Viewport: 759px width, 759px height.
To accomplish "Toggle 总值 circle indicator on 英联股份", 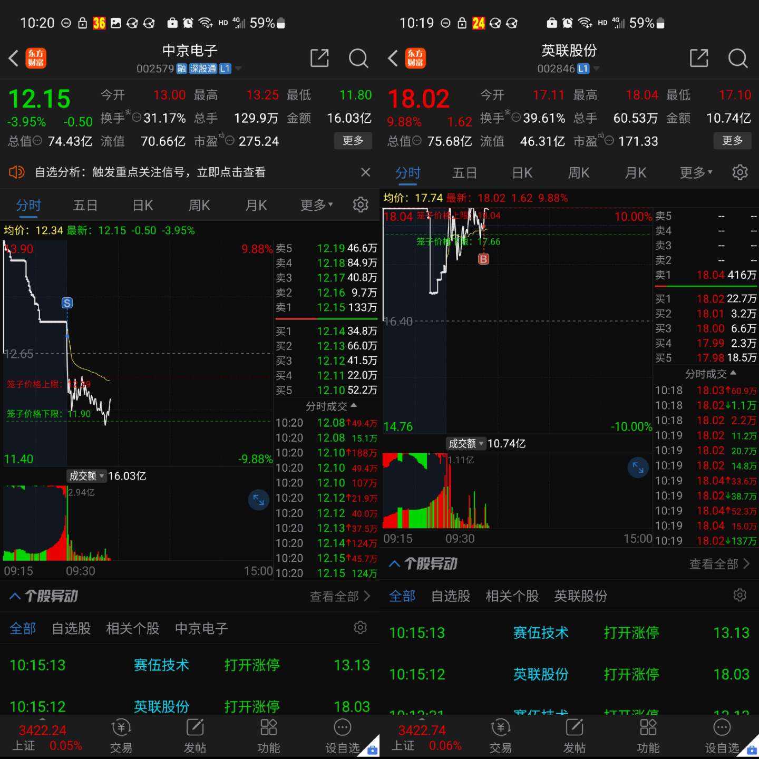I will click(417, 141).
